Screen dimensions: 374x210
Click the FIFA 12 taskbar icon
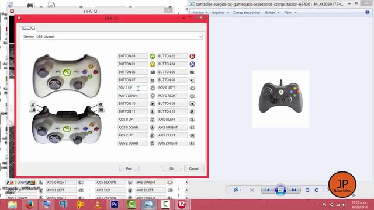pos(182,205)
